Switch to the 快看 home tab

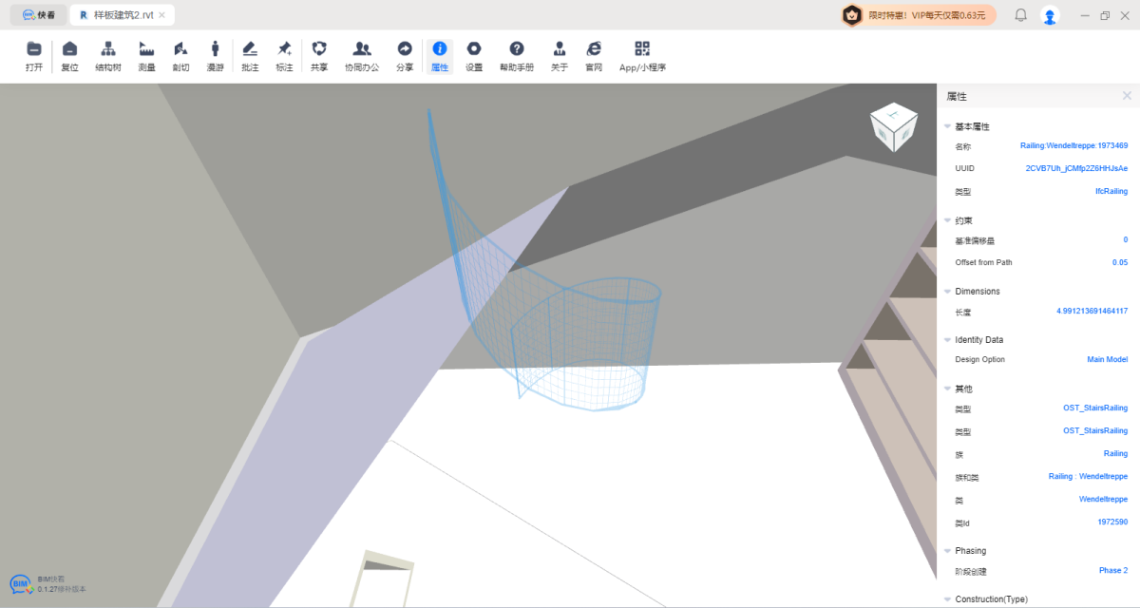click(x=39, y=15)
